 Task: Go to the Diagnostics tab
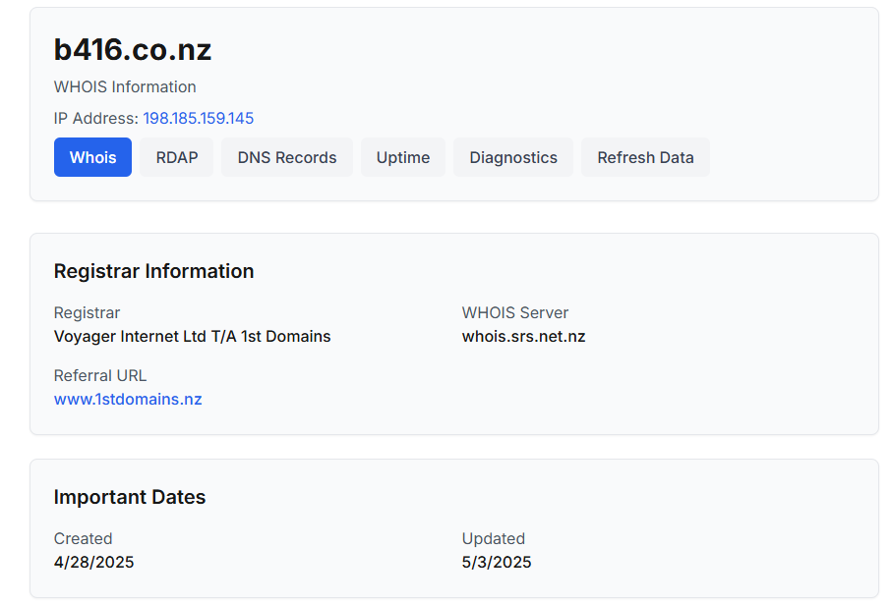(513, 157)
